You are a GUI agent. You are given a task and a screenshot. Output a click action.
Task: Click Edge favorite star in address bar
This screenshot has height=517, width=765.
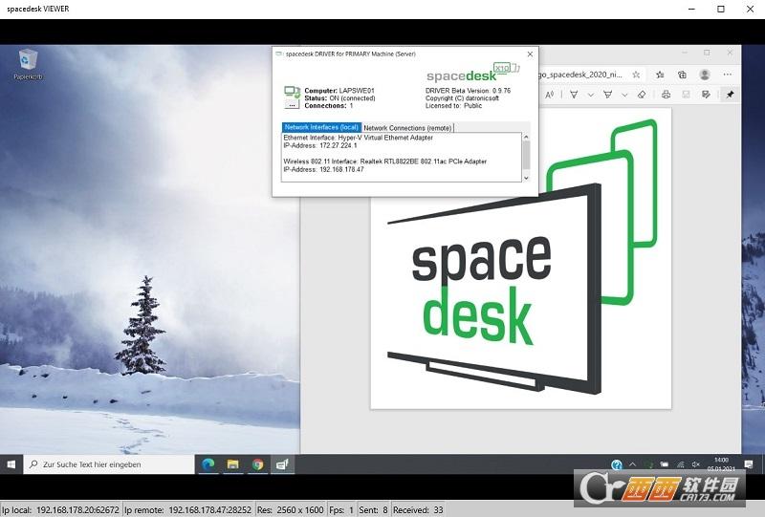click(x=636, y=75)
